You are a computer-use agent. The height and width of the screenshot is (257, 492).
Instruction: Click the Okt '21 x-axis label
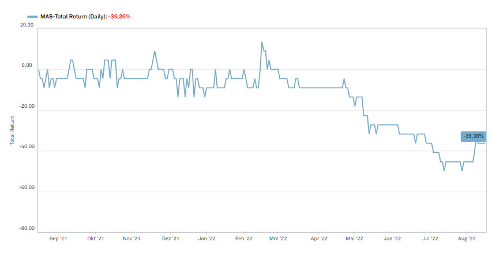click(95, 239)
